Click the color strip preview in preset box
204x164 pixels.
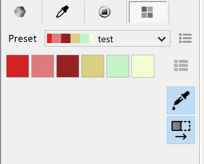coord(70,38)
